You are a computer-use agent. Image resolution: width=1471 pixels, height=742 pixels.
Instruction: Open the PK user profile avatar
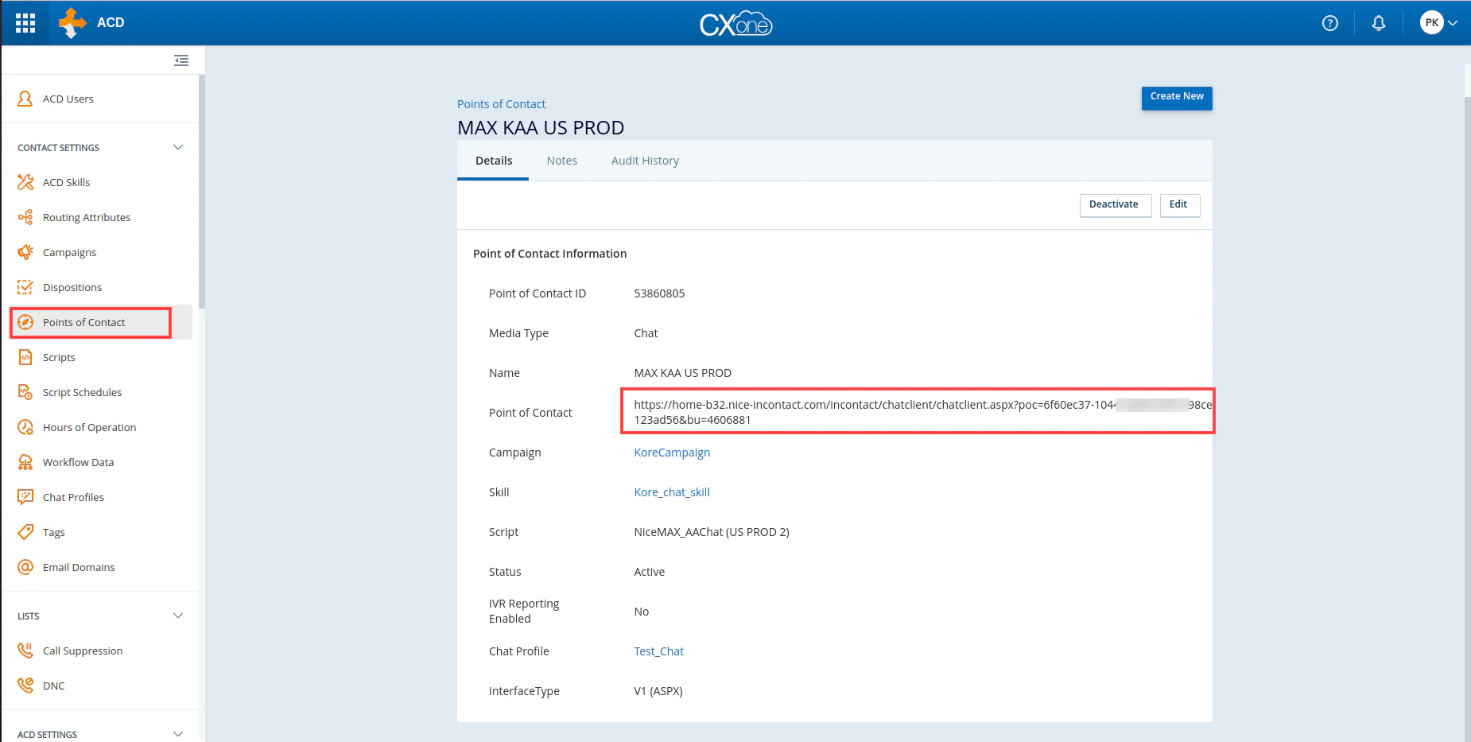pyautogui.click(x=1432, y=23)
